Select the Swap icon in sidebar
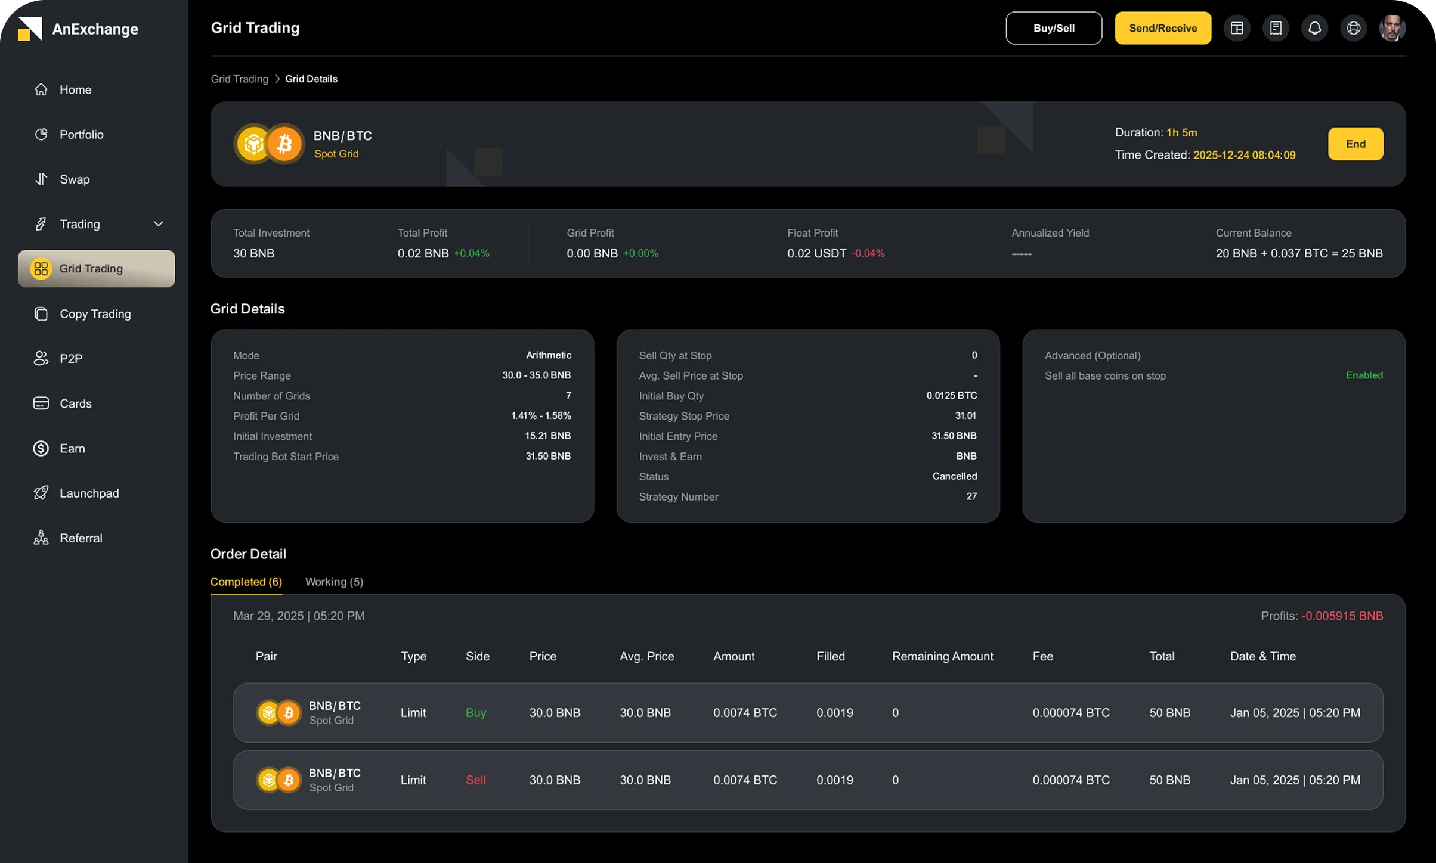This screenshot has width=1436, height=863. point(41,179)
